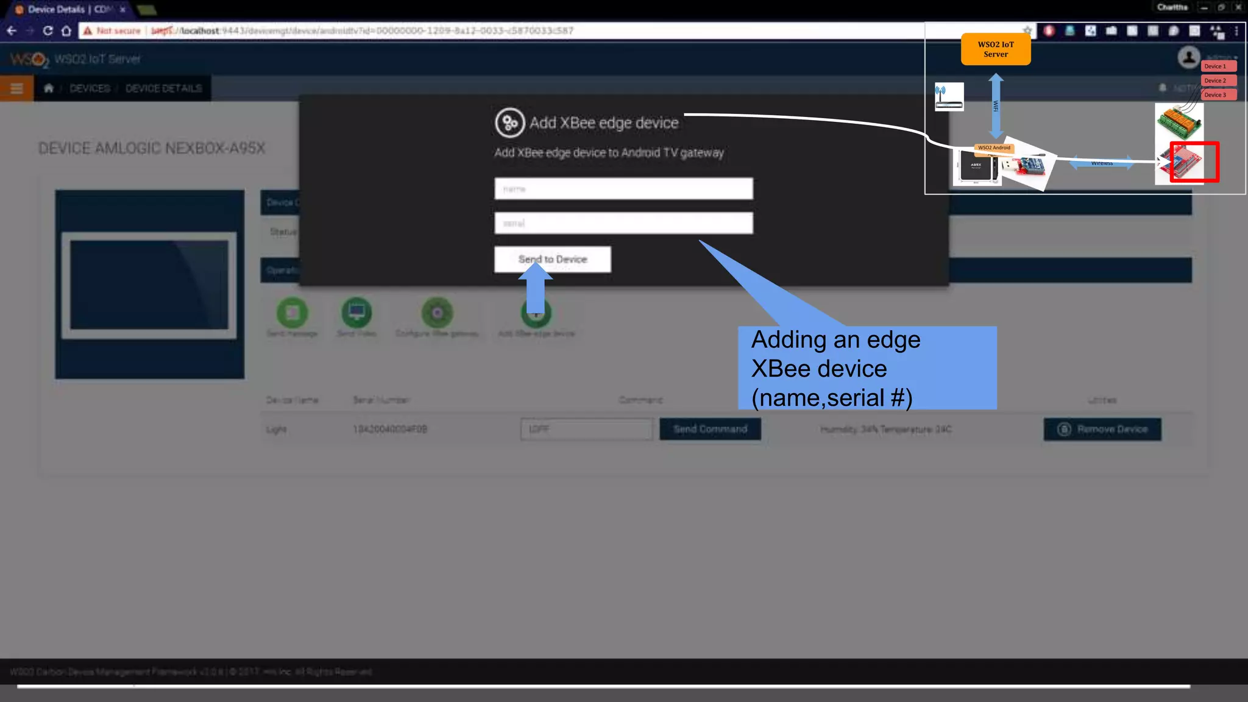This screenshot has height=702, width=1248.
Task: Click the DEVICE AMLOGIC NEXBOX-A95X heading
Action: pyautogui.click(x=152, y=148)
